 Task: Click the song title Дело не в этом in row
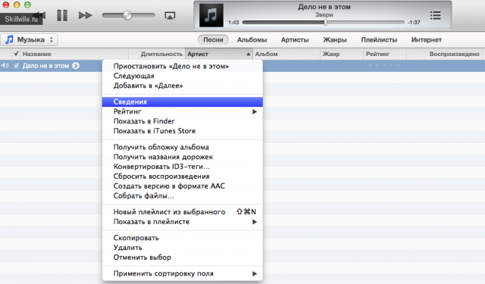(x=45, y=66)
